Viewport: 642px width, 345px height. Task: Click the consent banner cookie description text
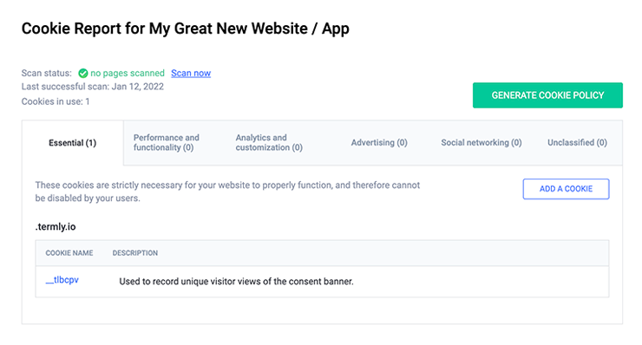tap(236, 282)
